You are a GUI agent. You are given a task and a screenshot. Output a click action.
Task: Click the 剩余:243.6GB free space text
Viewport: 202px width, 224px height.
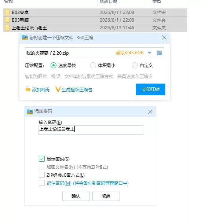coord(129,53)
